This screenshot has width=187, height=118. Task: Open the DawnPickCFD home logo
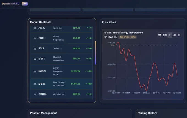pos(11,4)
